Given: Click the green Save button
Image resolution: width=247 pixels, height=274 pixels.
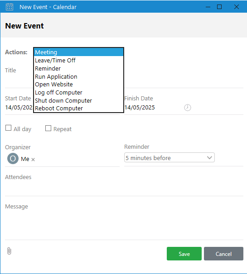Looking at the screenshot, I should coord(184,254).
